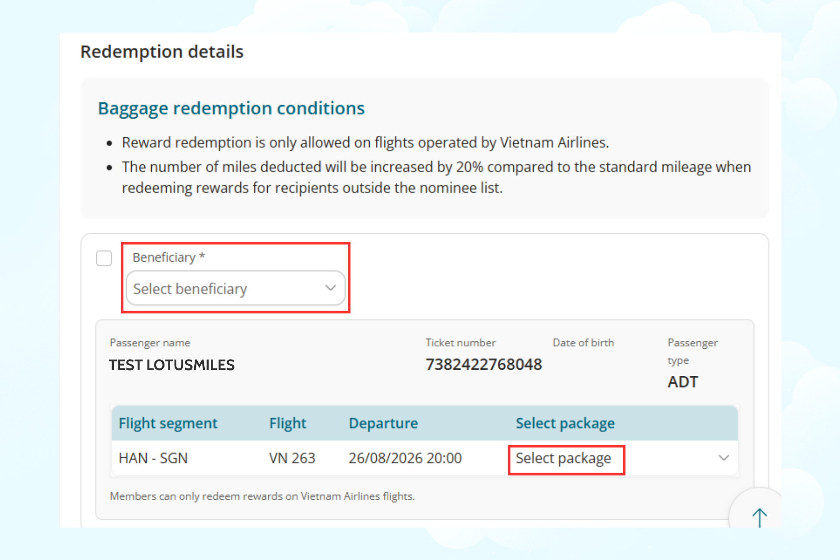Image resolution: width=840 pixels, height=560 pixels.
Task: Select the HAN - SGN flight segment
Action: 153,458
